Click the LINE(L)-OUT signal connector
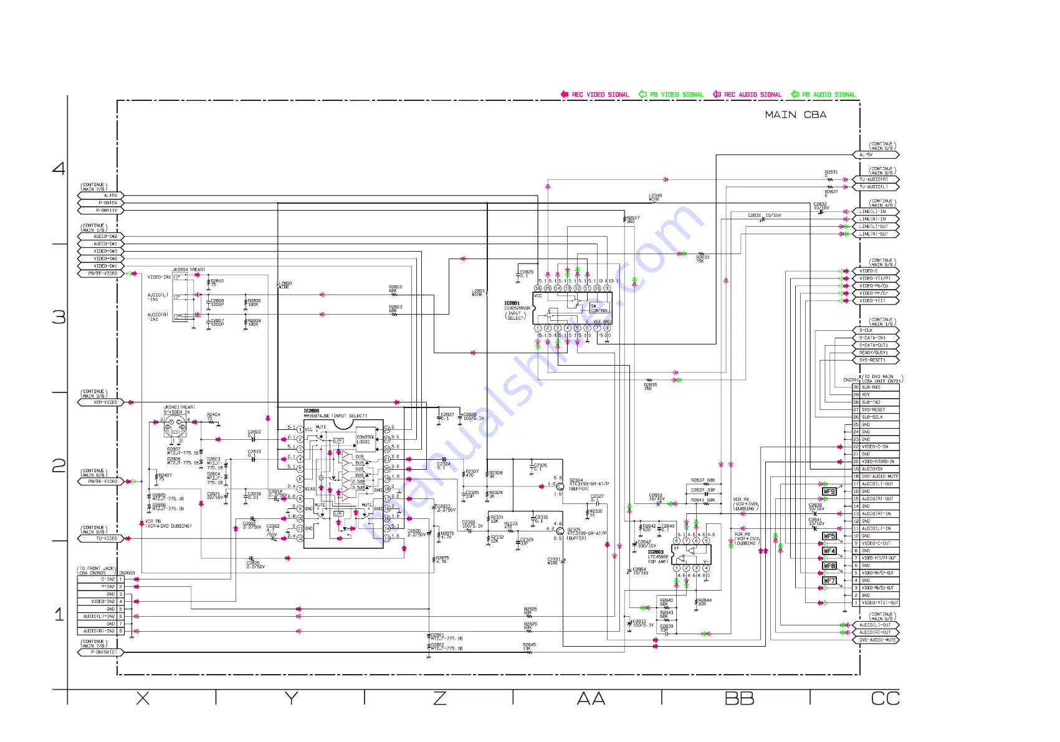The image size is (1060, 742). 876,227
